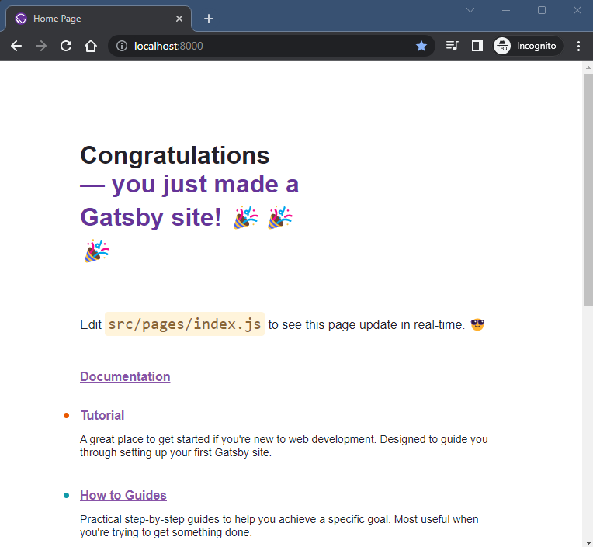Viewport: 593px width, 547px height.
Task: Minimize the browser window
Action: (x=506, y=10)
